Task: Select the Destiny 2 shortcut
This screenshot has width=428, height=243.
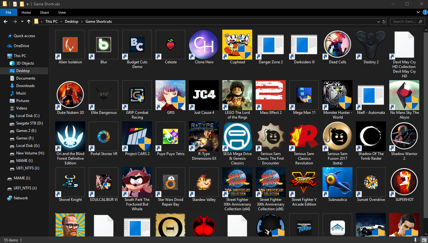Action: (371, 45)
